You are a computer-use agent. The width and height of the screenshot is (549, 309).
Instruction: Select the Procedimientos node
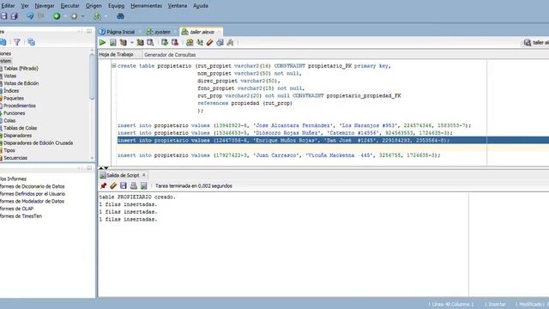(20, 106)
